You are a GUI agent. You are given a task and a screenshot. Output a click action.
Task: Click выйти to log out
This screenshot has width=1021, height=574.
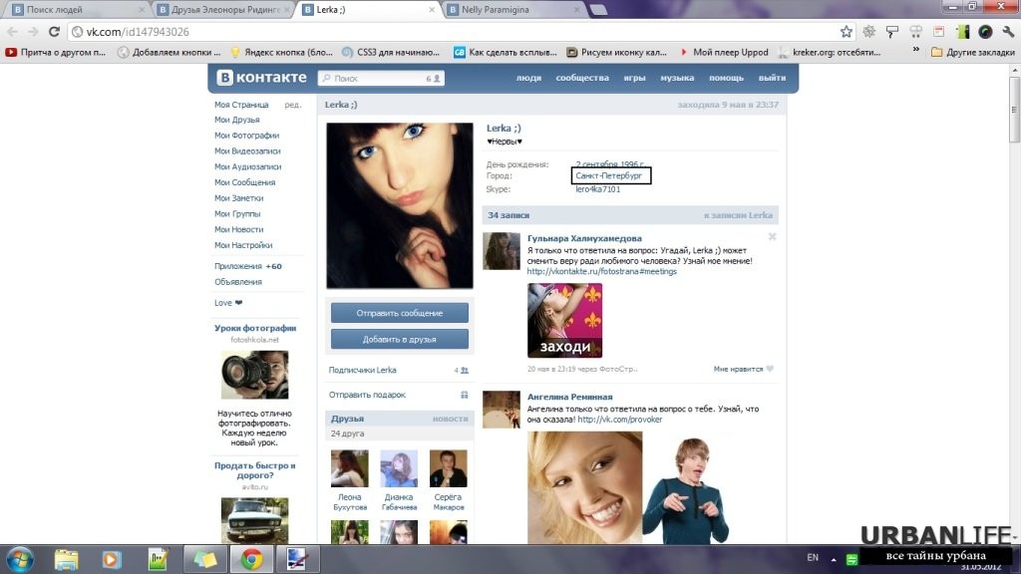[x=772, y=78]
